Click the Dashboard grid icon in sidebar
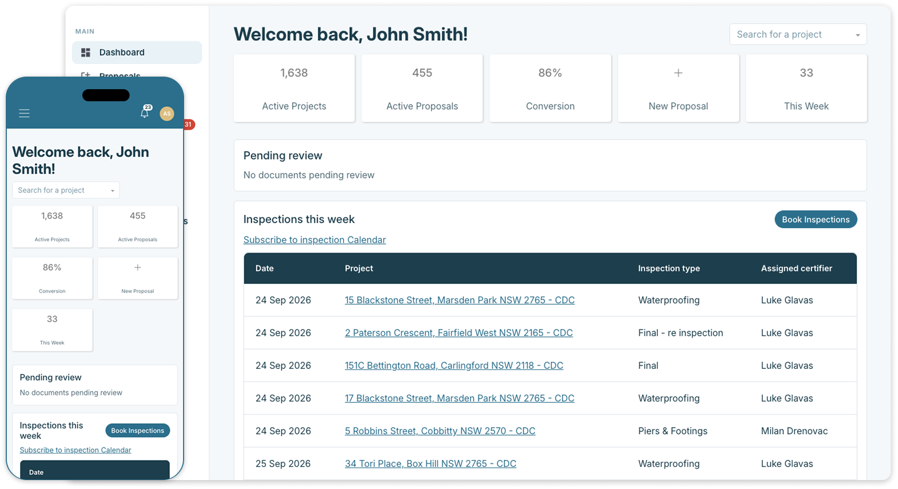Viewport: 898px width, 489px height. [x=85, y=52]
